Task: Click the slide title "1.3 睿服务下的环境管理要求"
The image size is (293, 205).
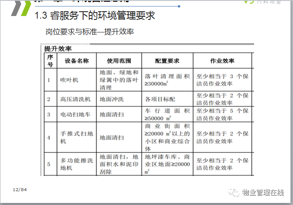Action: point(95,15)
